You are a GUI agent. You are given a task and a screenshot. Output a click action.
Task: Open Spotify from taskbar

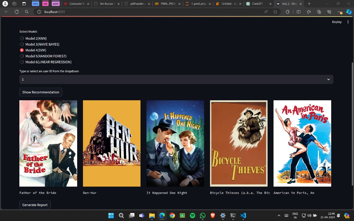(193, 215)
